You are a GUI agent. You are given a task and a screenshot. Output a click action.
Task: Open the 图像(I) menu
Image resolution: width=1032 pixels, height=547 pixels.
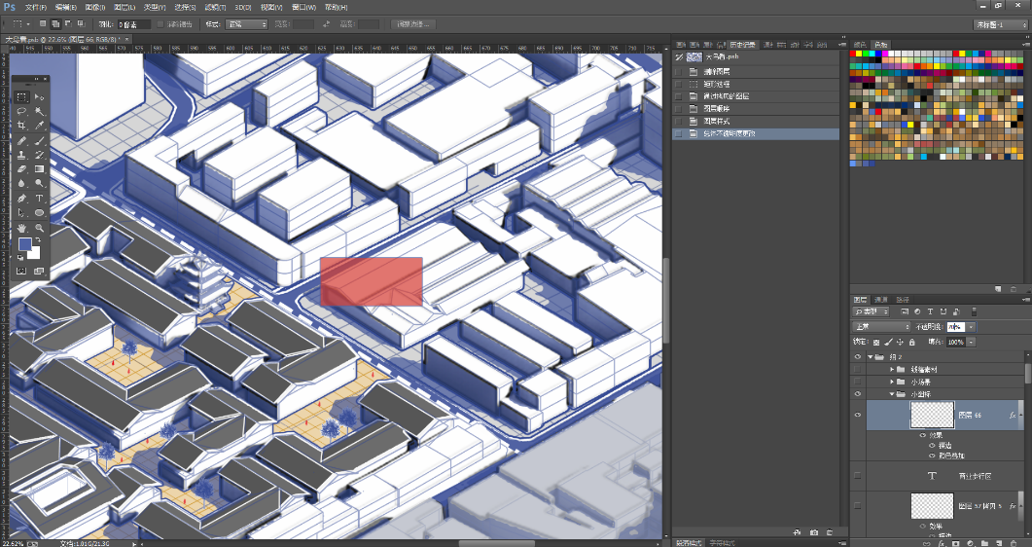(97, 7)
